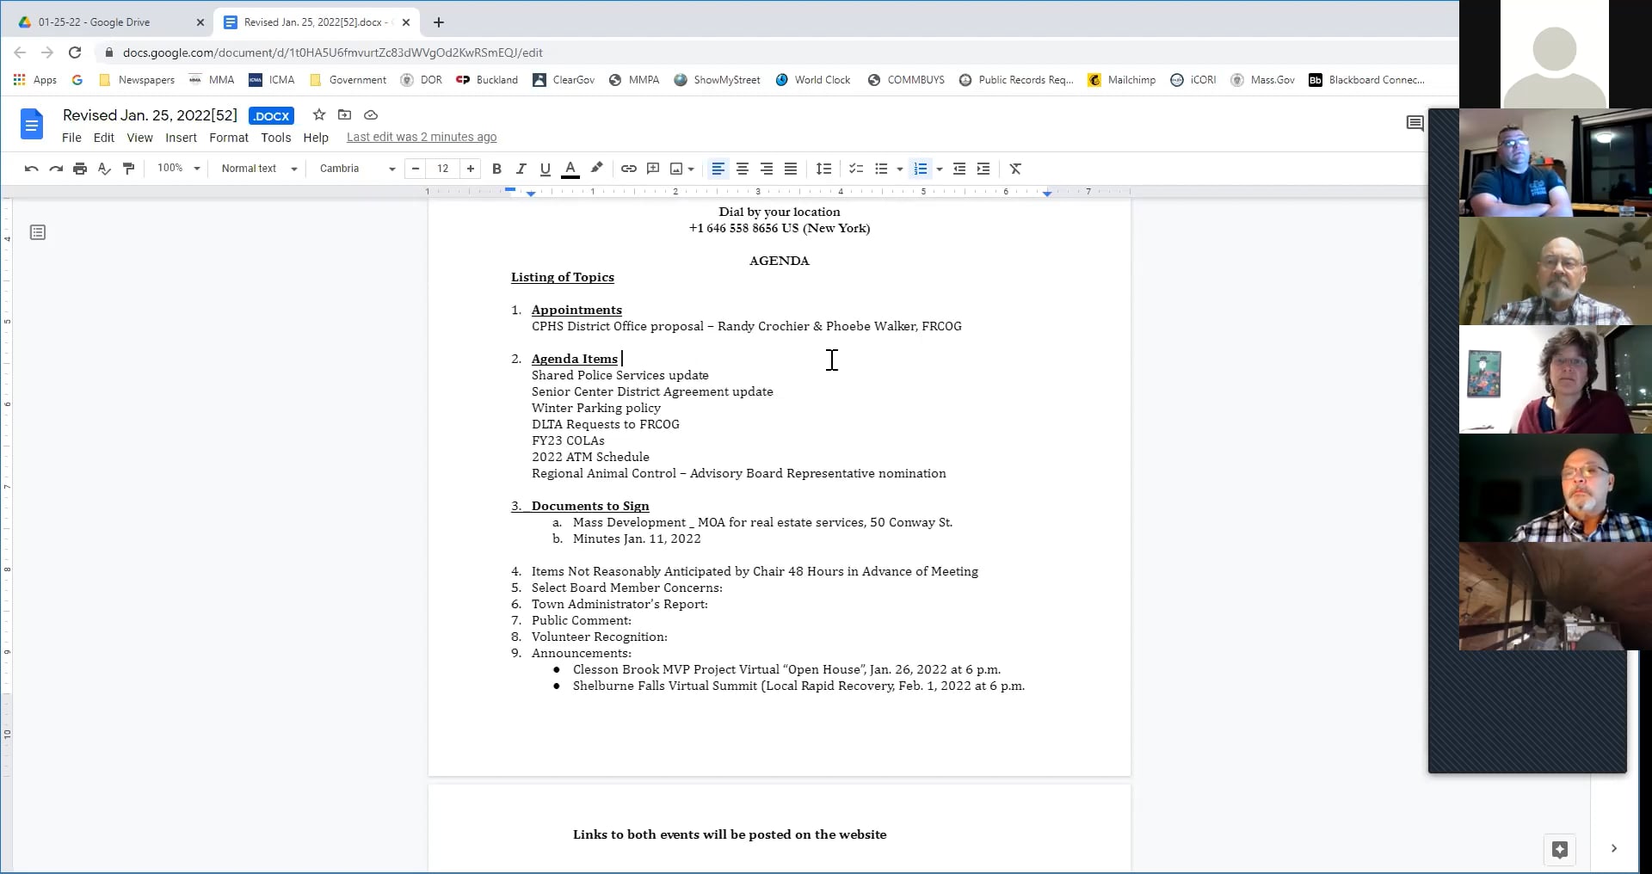Select the Print icon

click(x=79, y=169)
